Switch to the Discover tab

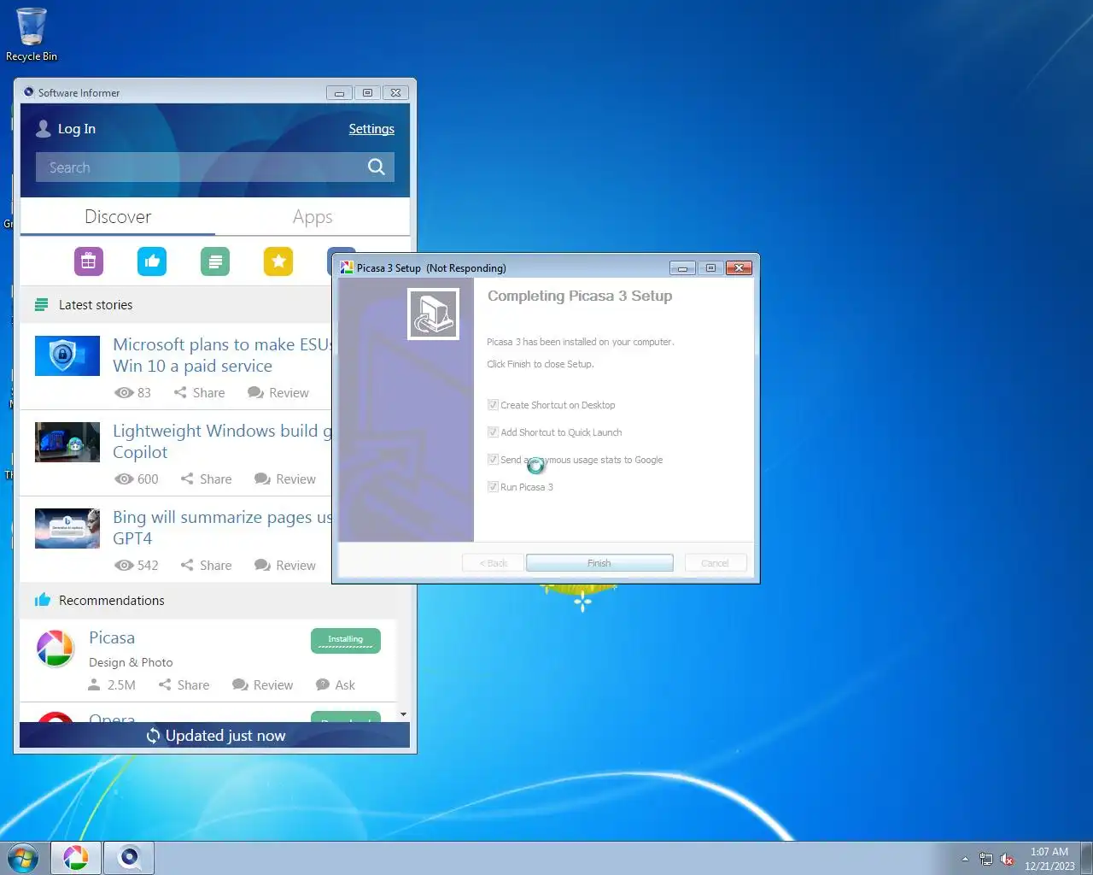pos(118,217)
